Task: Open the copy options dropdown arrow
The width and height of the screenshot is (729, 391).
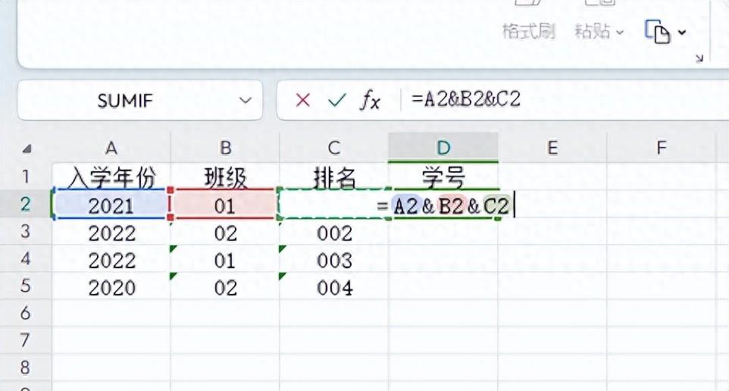Action: pyautogui.click(x=682, y=32)
